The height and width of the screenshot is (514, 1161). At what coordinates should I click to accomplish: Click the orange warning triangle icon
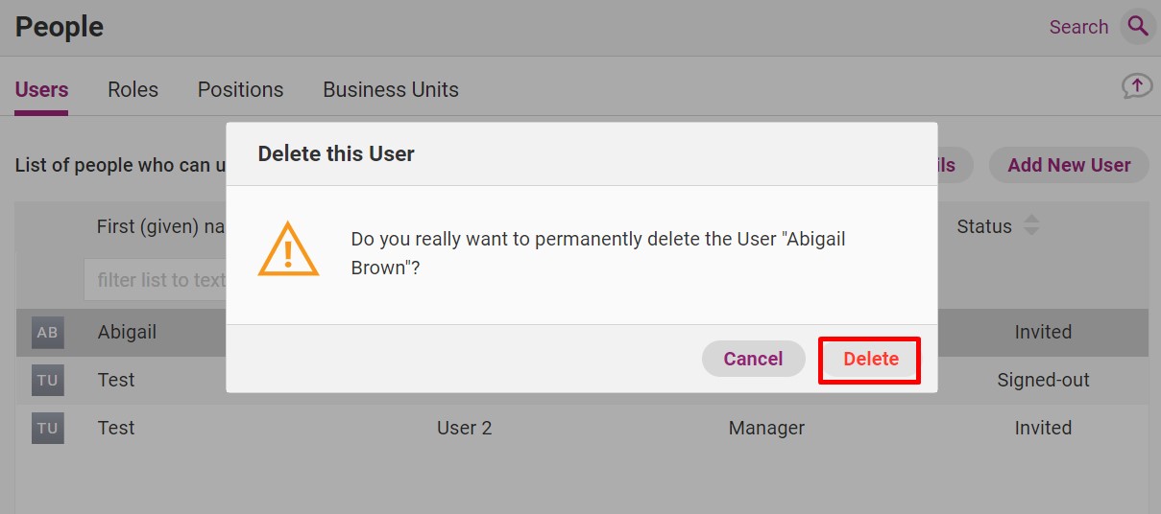point(287,251)
